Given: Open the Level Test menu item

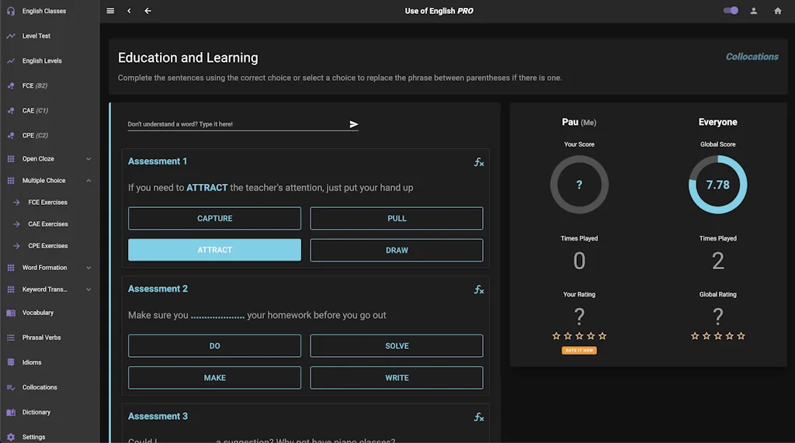Looking at the screenshot, I should tap(36, 36).
